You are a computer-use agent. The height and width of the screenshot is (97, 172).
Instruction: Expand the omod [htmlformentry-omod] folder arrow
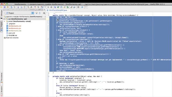coord(4,21)
